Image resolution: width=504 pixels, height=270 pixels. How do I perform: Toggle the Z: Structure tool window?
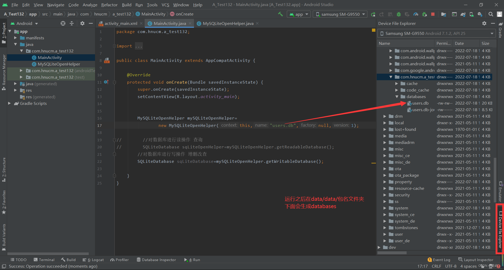click(4, 170)
